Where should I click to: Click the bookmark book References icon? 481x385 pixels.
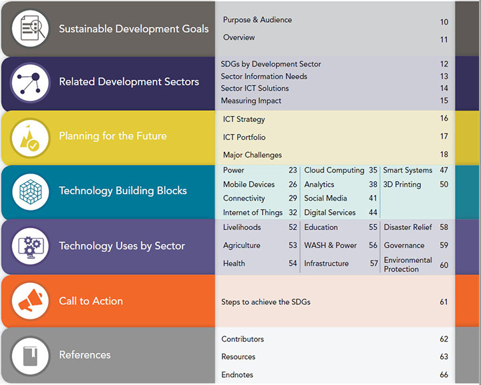[x=30, y=356]
